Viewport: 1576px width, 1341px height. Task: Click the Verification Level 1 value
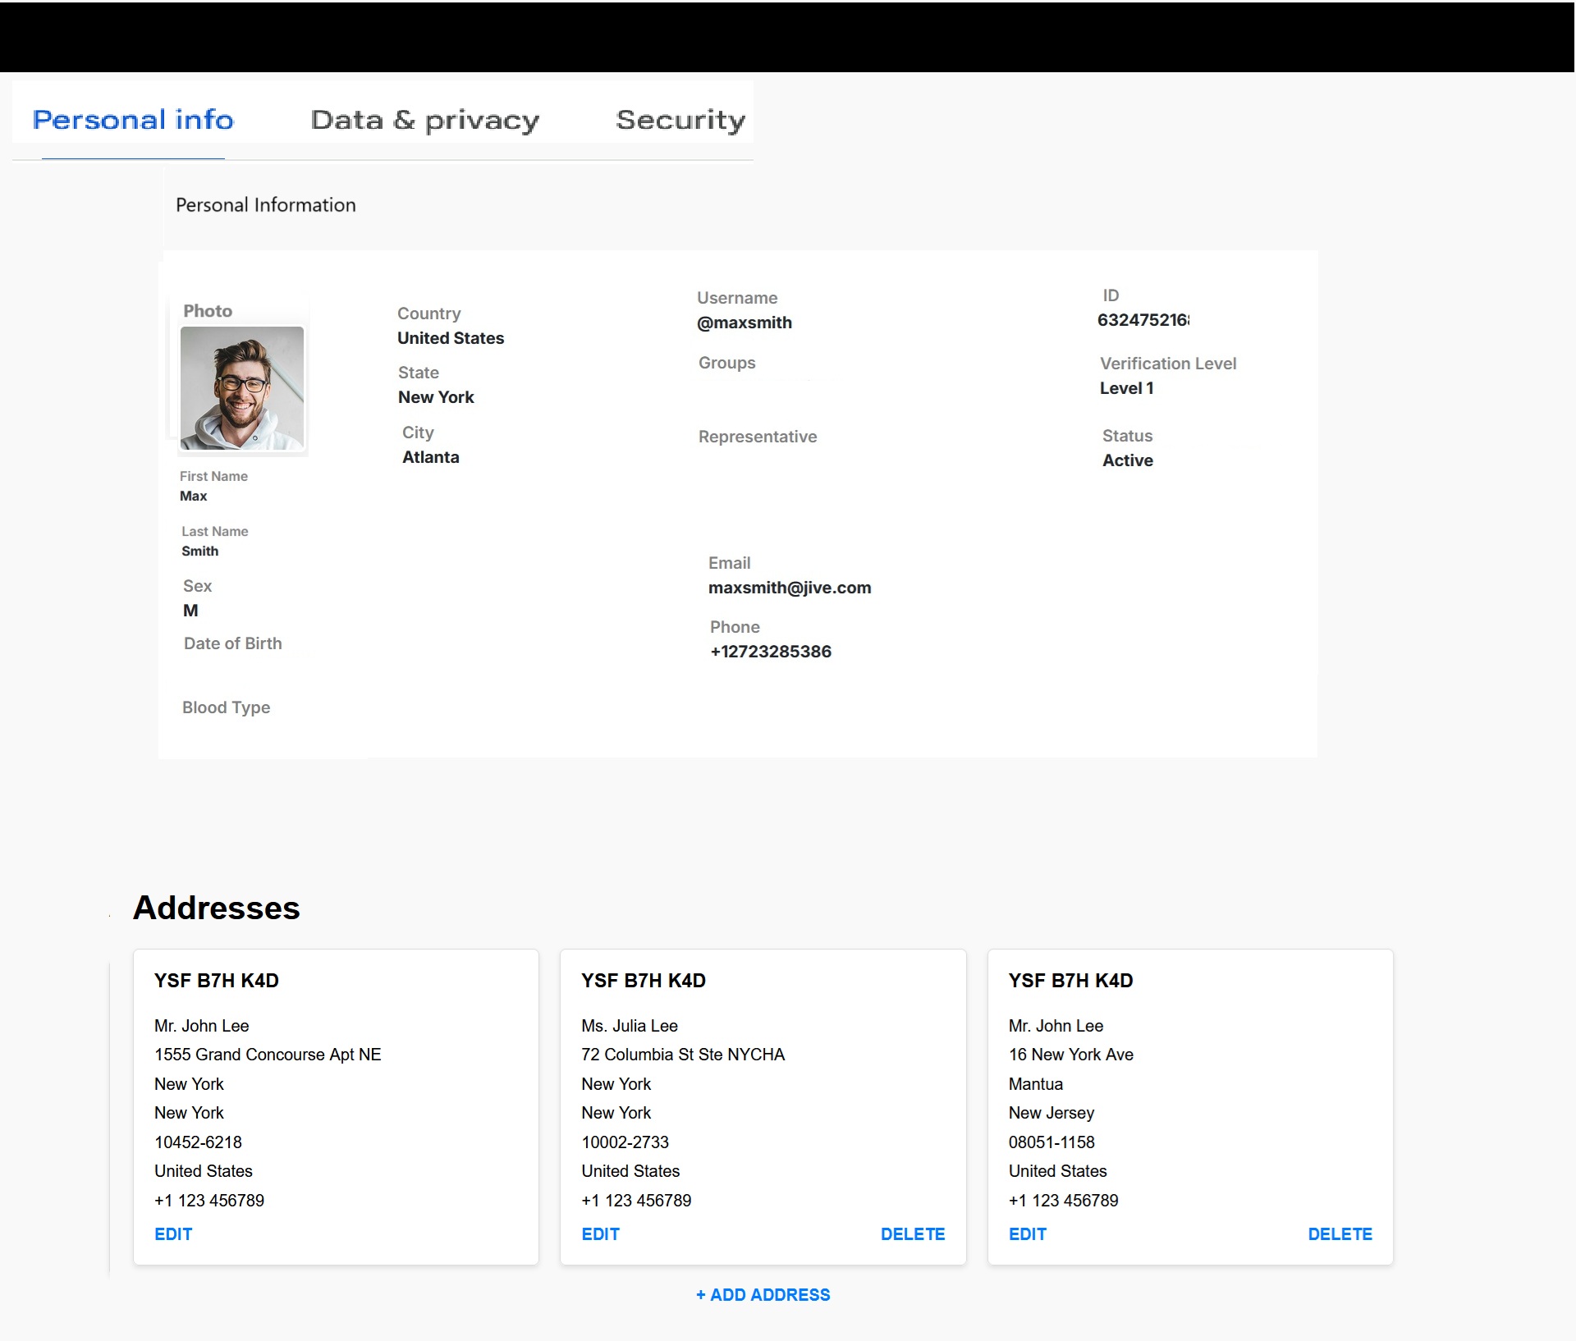pyautogui.click(x=1126, y=388)
